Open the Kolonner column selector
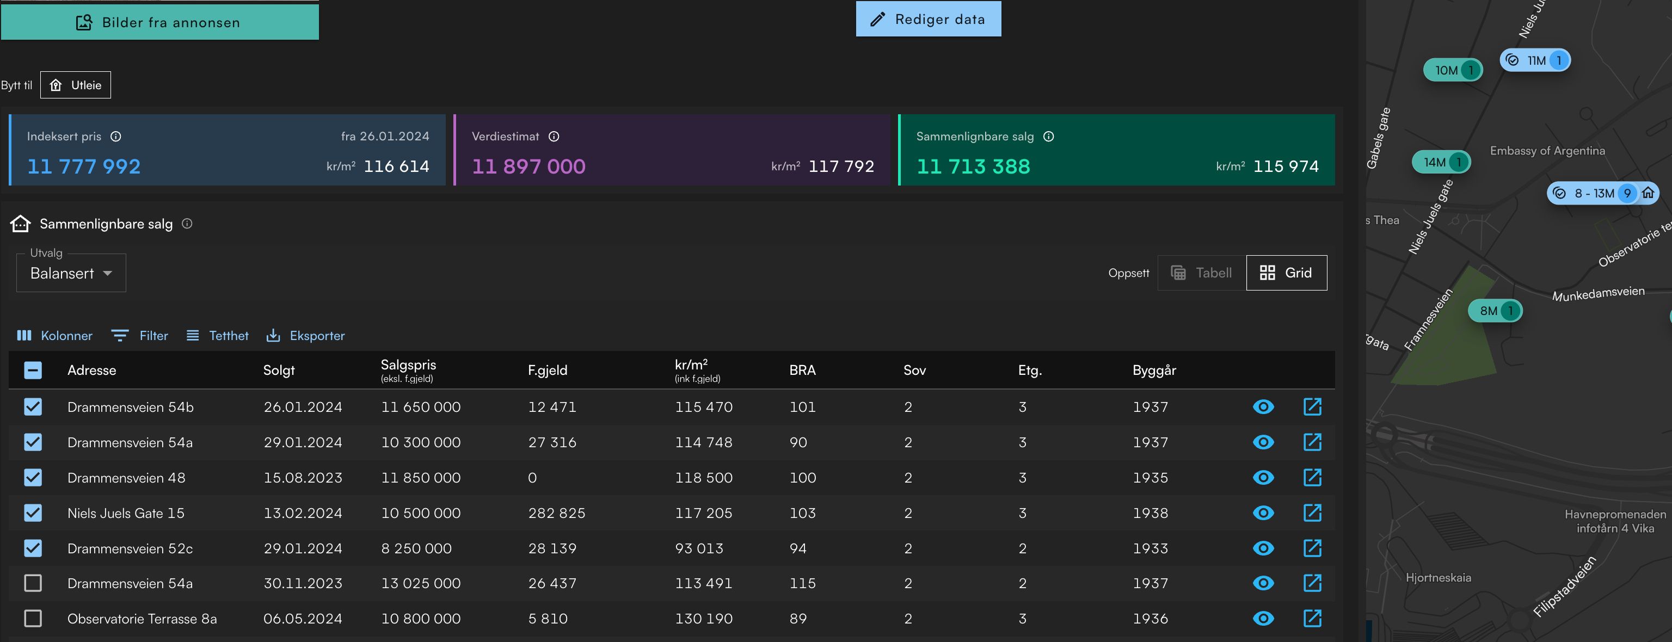 (x=54, y=336)
